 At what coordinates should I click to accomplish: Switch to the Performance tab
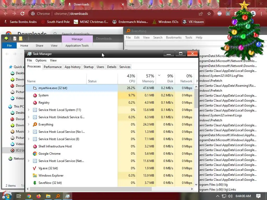[53, 67]
